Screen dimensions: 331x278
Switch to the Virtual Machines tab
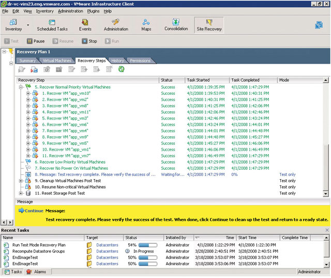point(57,61)
